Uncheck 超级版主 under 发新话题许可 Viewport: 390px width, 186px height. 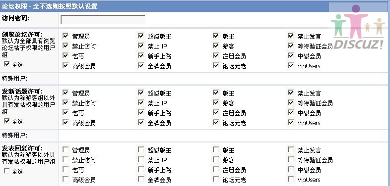coord(141,93)
